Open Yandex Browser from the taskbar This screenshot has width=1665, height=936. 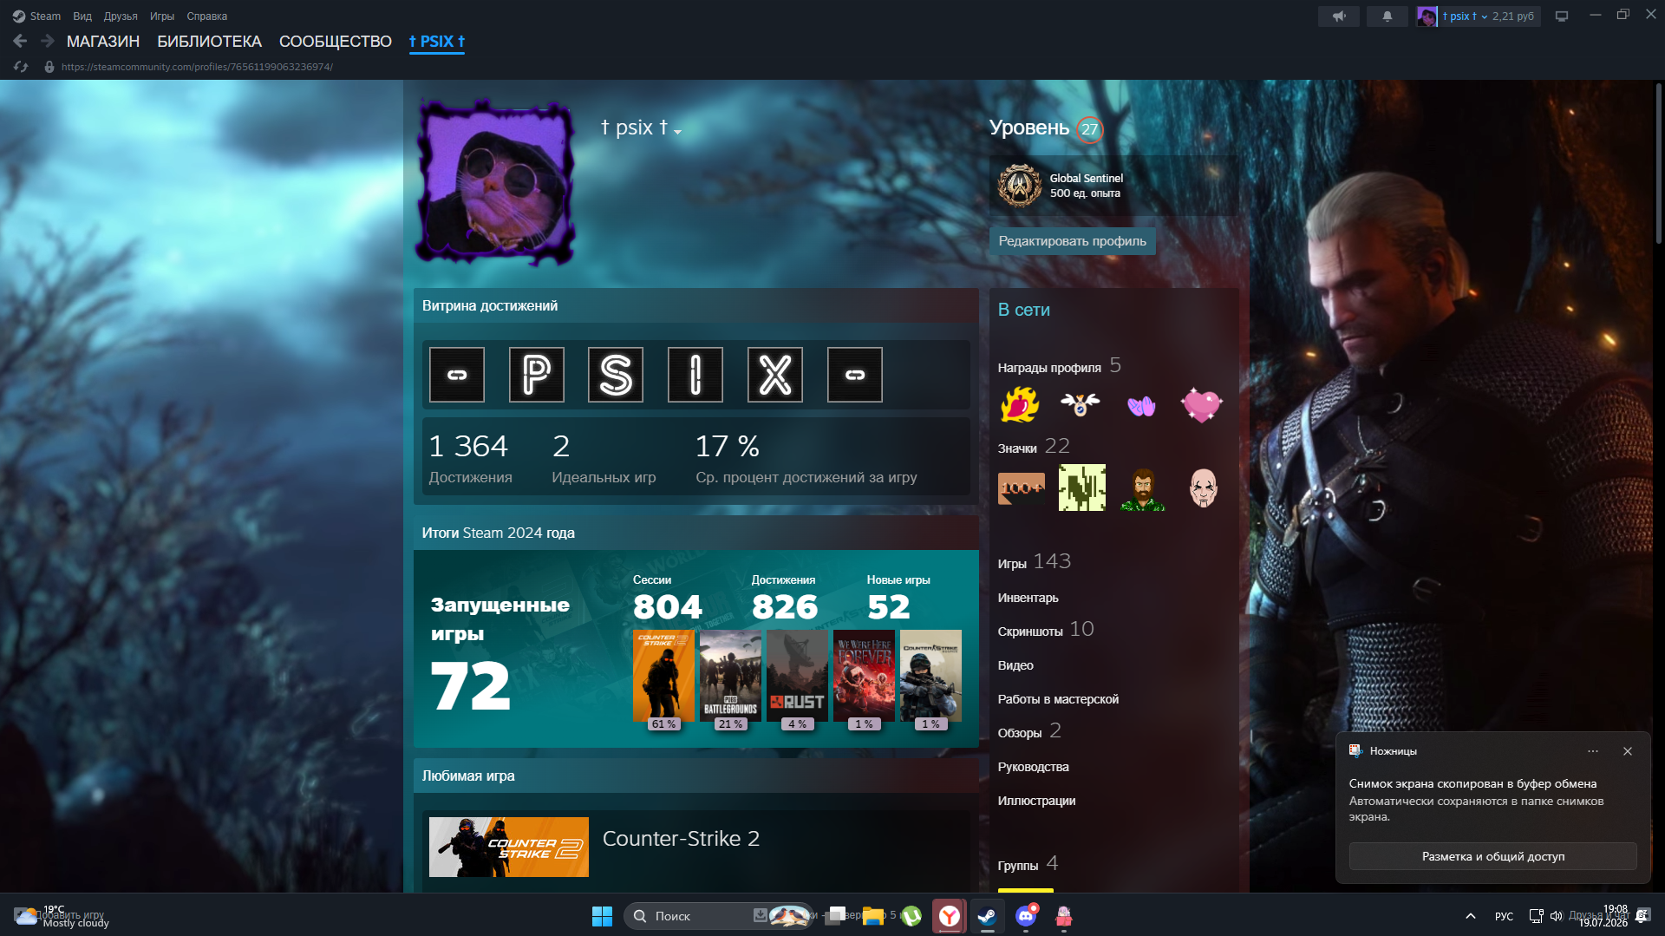tap(950, 916)
